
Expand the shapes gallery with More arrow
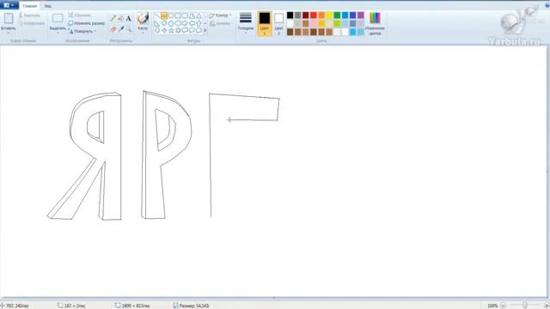(x=205, y=31)
